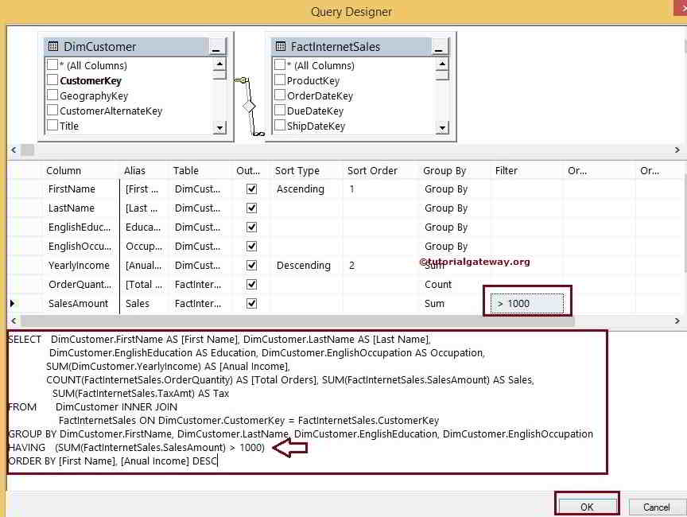Click the Group By column header
687x517 pixels.
coord(444,170)
